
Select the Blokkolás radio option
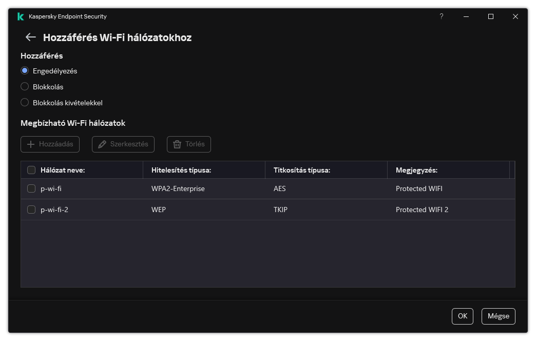coord(25,87)
